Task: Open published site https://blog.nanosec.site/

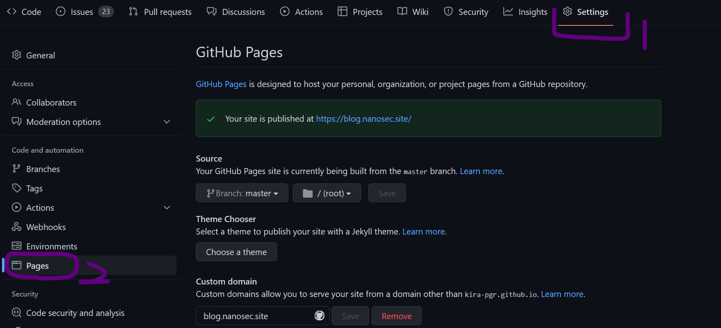Action: point(364,118)
